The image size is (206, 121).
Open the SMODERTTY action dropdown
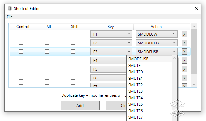click(157, 43)
